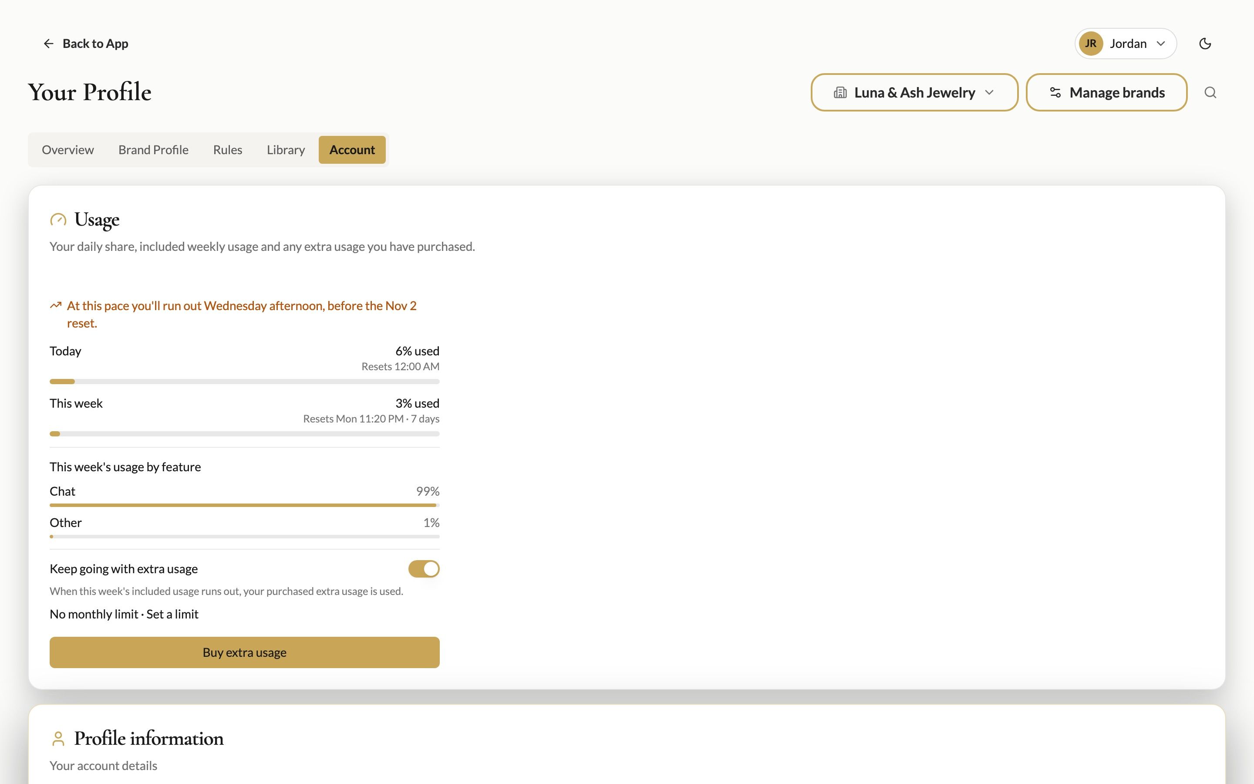1254x784 pixels.
Task: Click the 'Usage' section heading
Action: click(97, 220)
